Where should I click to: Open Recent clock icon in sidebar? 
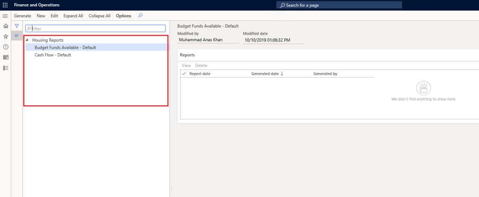coord(6,47)
